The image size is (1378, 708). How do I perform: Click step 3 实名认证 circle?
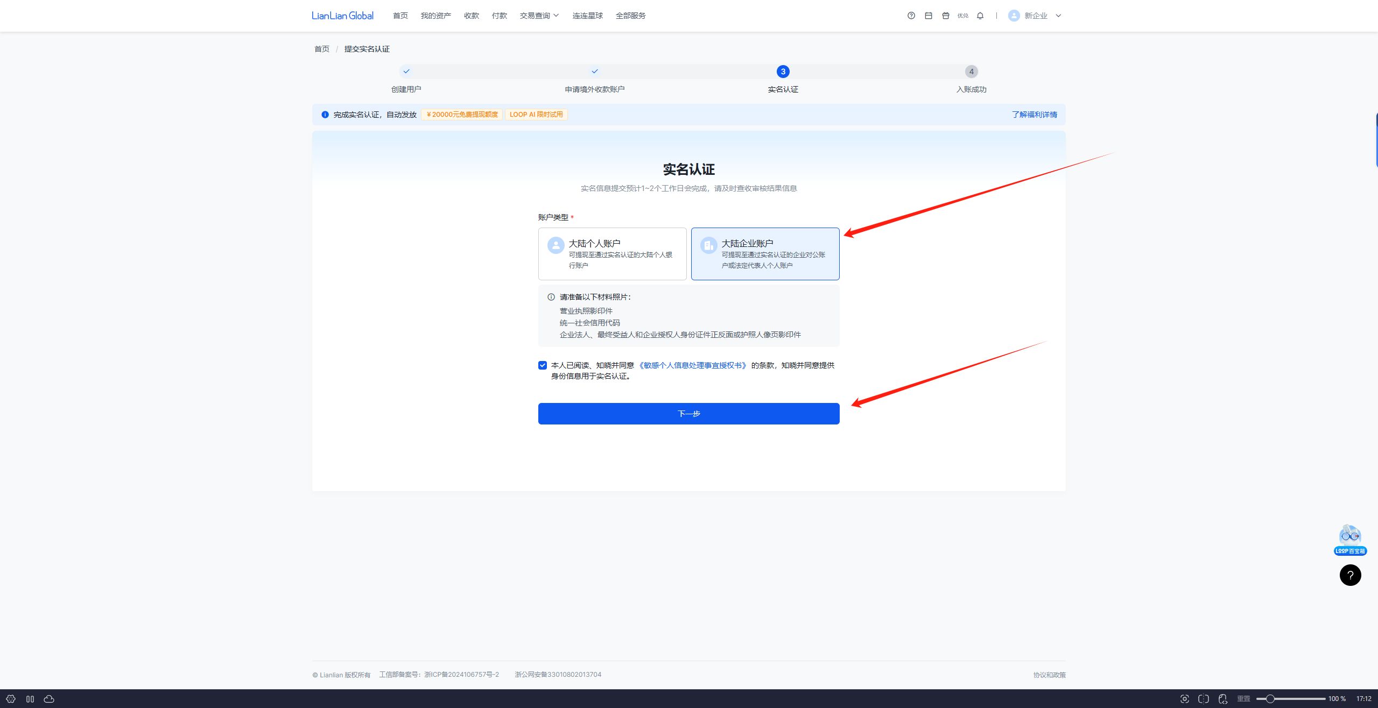tap(783, 72)
